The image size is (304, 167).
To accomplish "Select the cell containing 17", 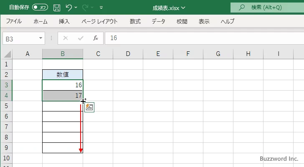I will [63, 96].
